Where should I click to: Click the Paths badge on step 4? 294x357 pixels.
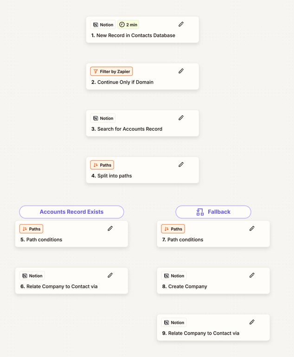[102, 165]
